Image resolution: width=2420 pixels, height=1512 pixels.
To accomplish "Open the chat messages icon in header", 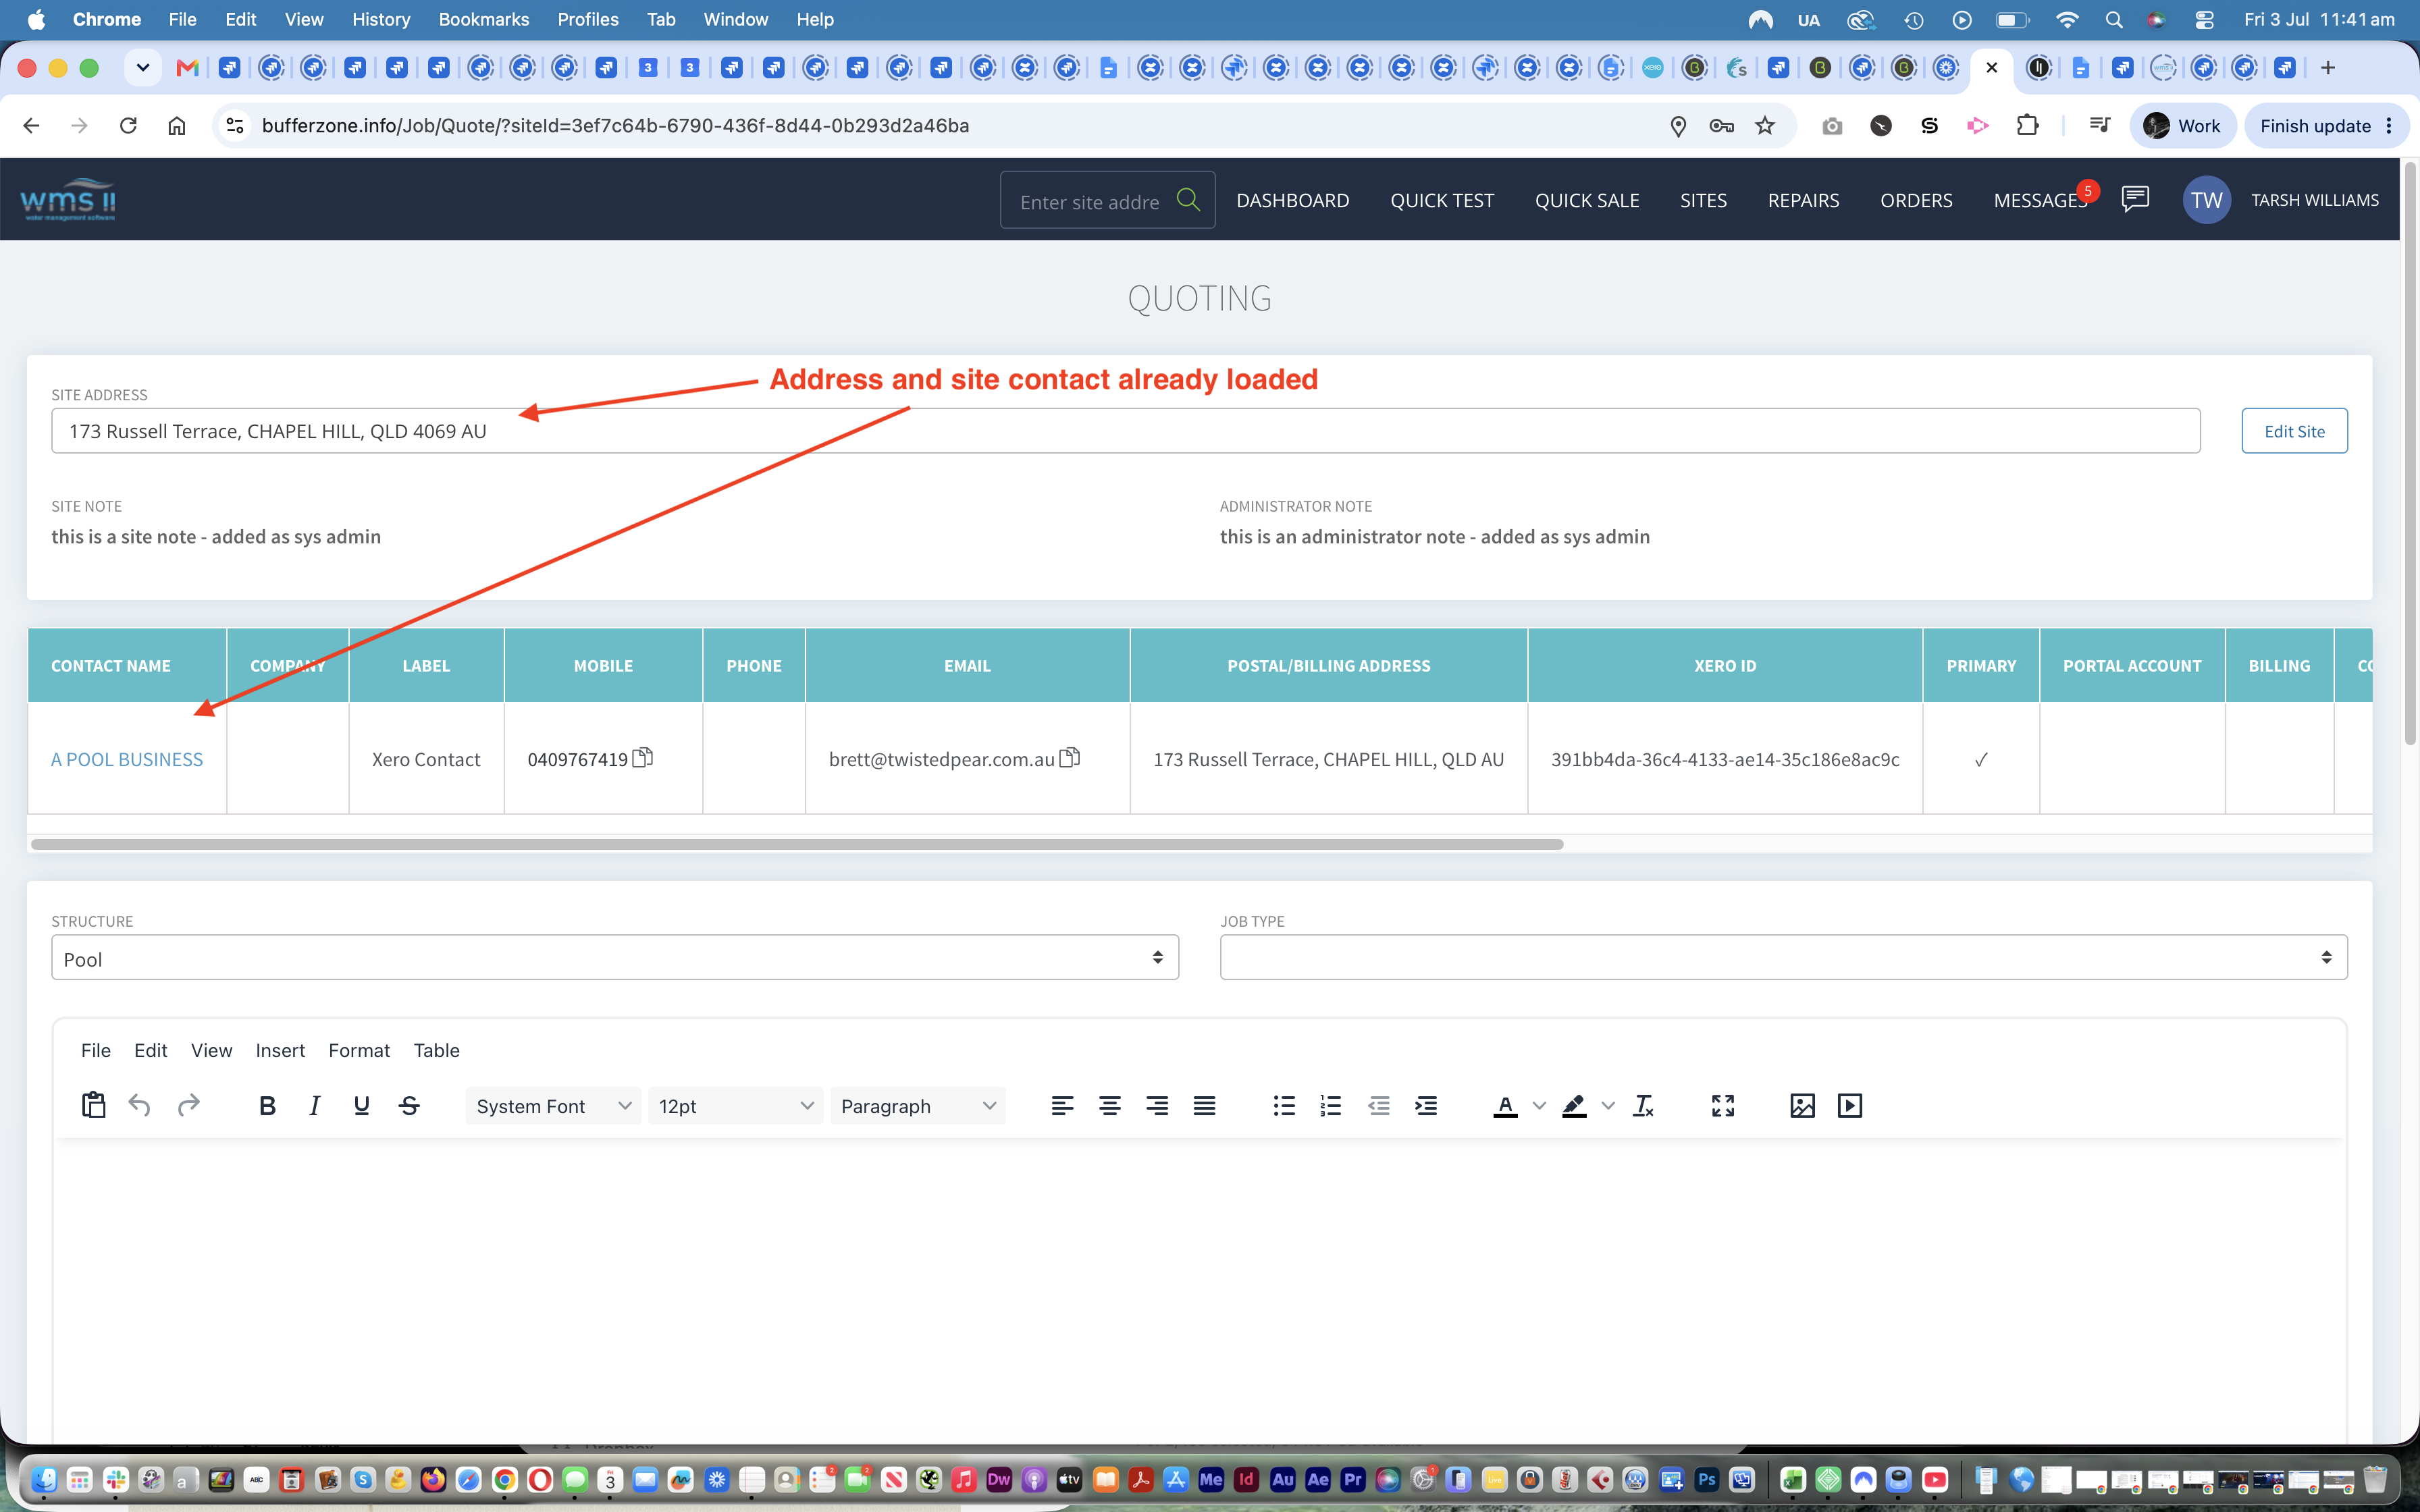I will pos(2135,198).
